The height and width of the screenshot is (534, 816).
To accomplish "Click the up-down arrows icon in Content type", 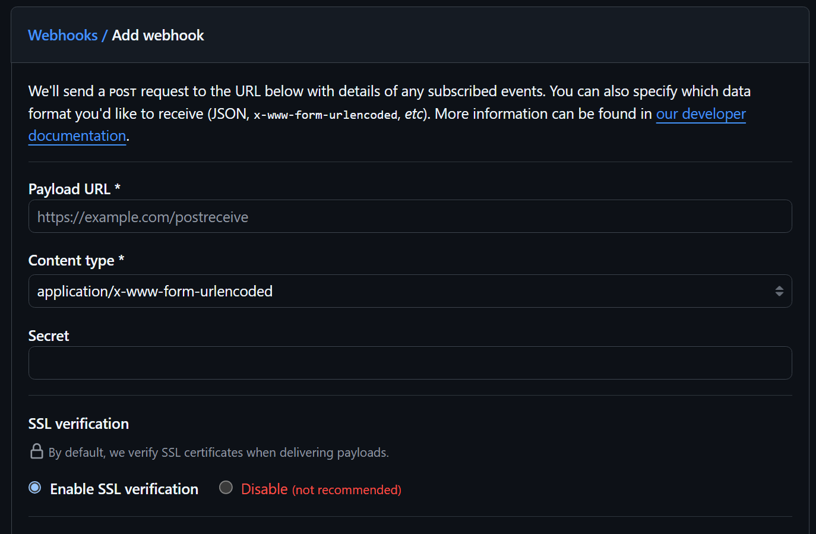I will (x=779, y=291).
